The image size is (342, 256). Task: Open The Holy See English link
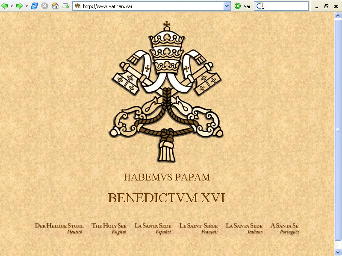point(109,228)
